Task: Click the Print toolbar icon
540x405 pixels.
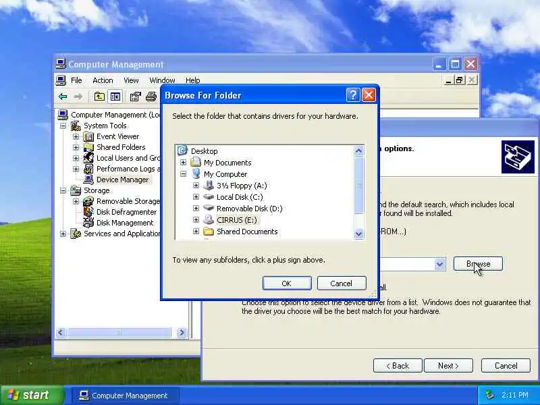Action: pyautogui.click(x=151, y=97)
